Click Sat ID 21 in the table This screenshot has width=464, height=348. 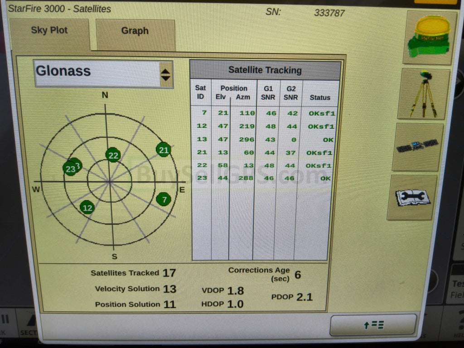[x=202, y=152]
